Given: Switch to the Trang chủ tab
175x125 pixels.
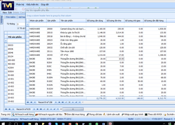Looking at the screenshot, I should point(5,114).
